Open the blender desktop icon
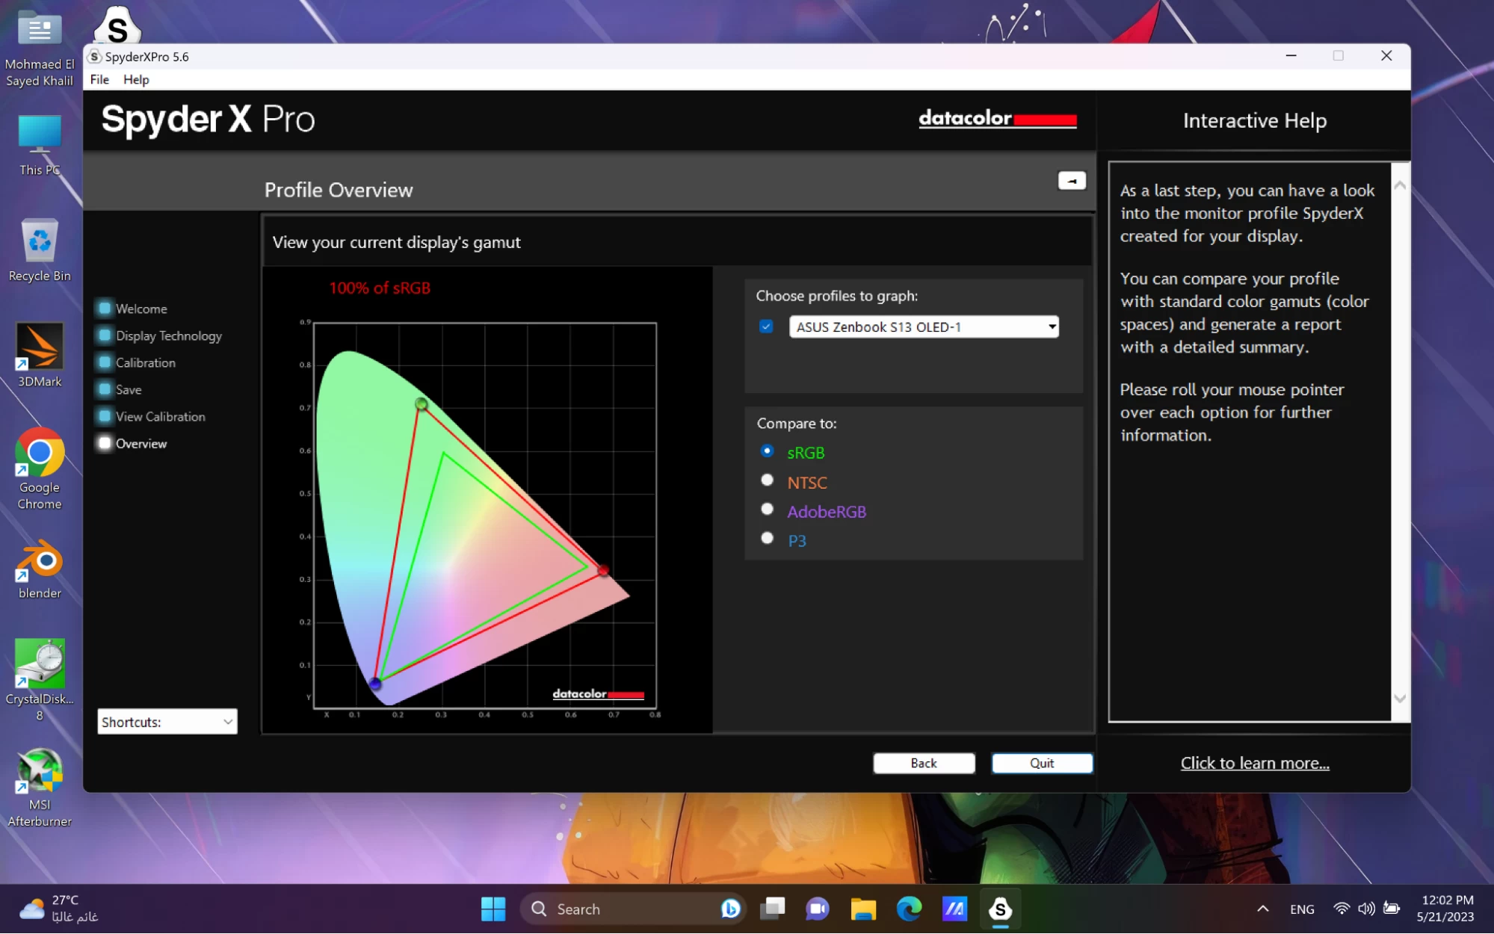1494x934 pixels. click(40, 562)
